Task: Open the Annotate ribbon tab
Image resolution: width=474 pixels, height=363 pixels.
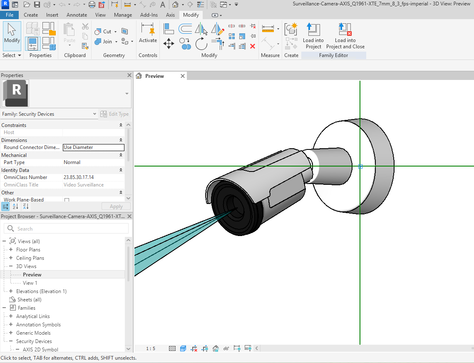Action: (x=77, y=15)
